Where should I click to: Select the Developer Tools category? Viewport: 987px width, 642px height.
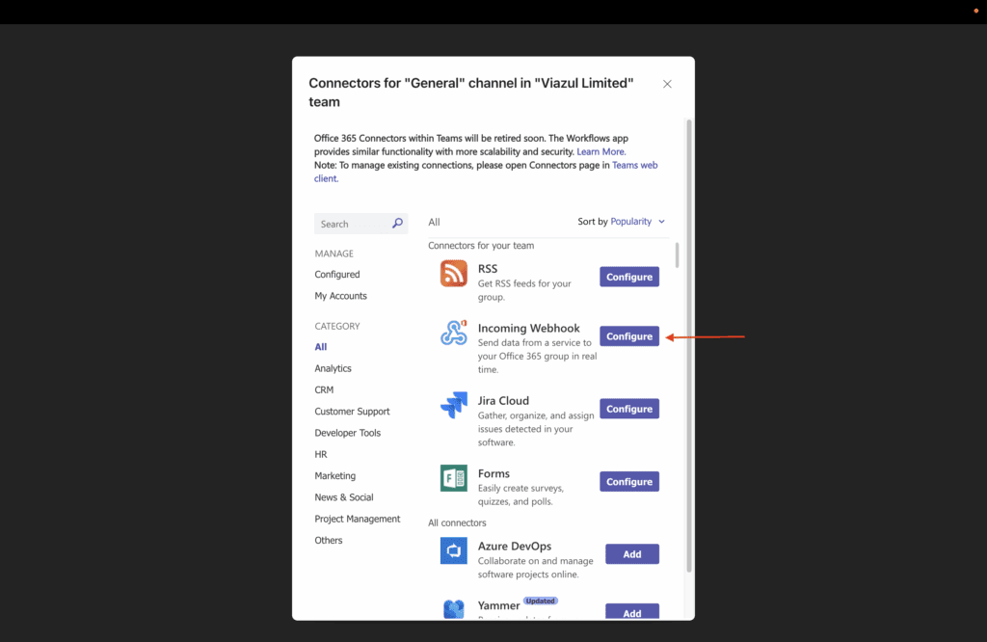pyautogui.click(x=347, y=433)
